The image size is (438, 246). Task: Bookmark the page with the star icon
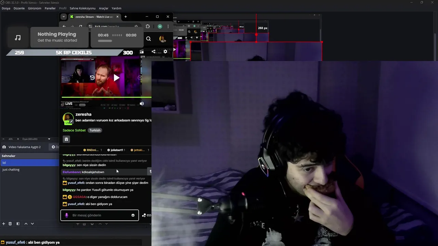point(136,26)
